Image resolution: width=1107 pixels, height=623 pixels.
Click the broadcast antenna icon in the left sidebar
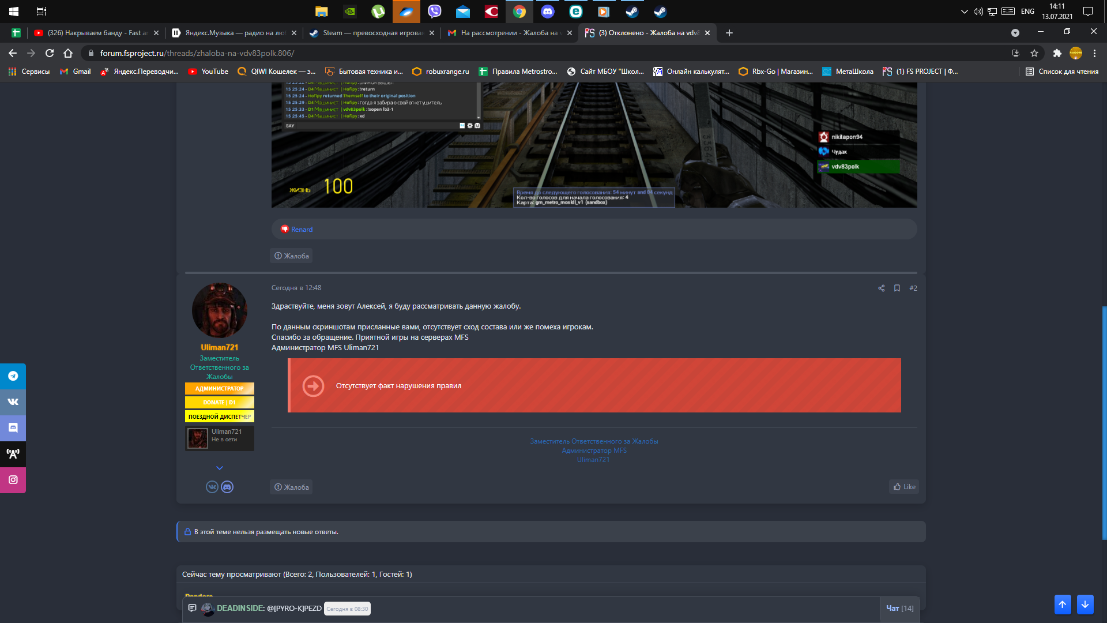coord(13,454)
